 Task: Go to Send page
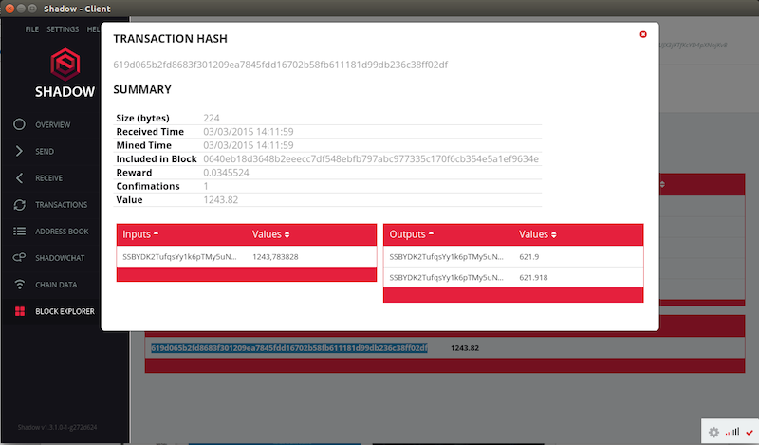(x=45, y=152)
